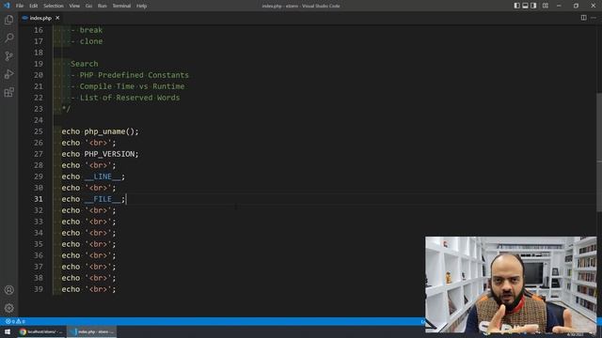602x338 pixels.
Task: Click on php_uname() in line 25
Action: pos(109,131)
